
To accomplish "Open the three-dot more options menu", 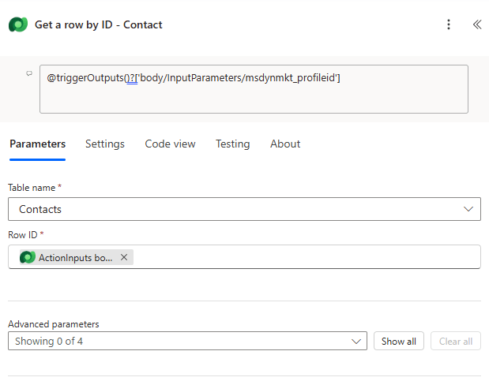I will pos(449,24).
